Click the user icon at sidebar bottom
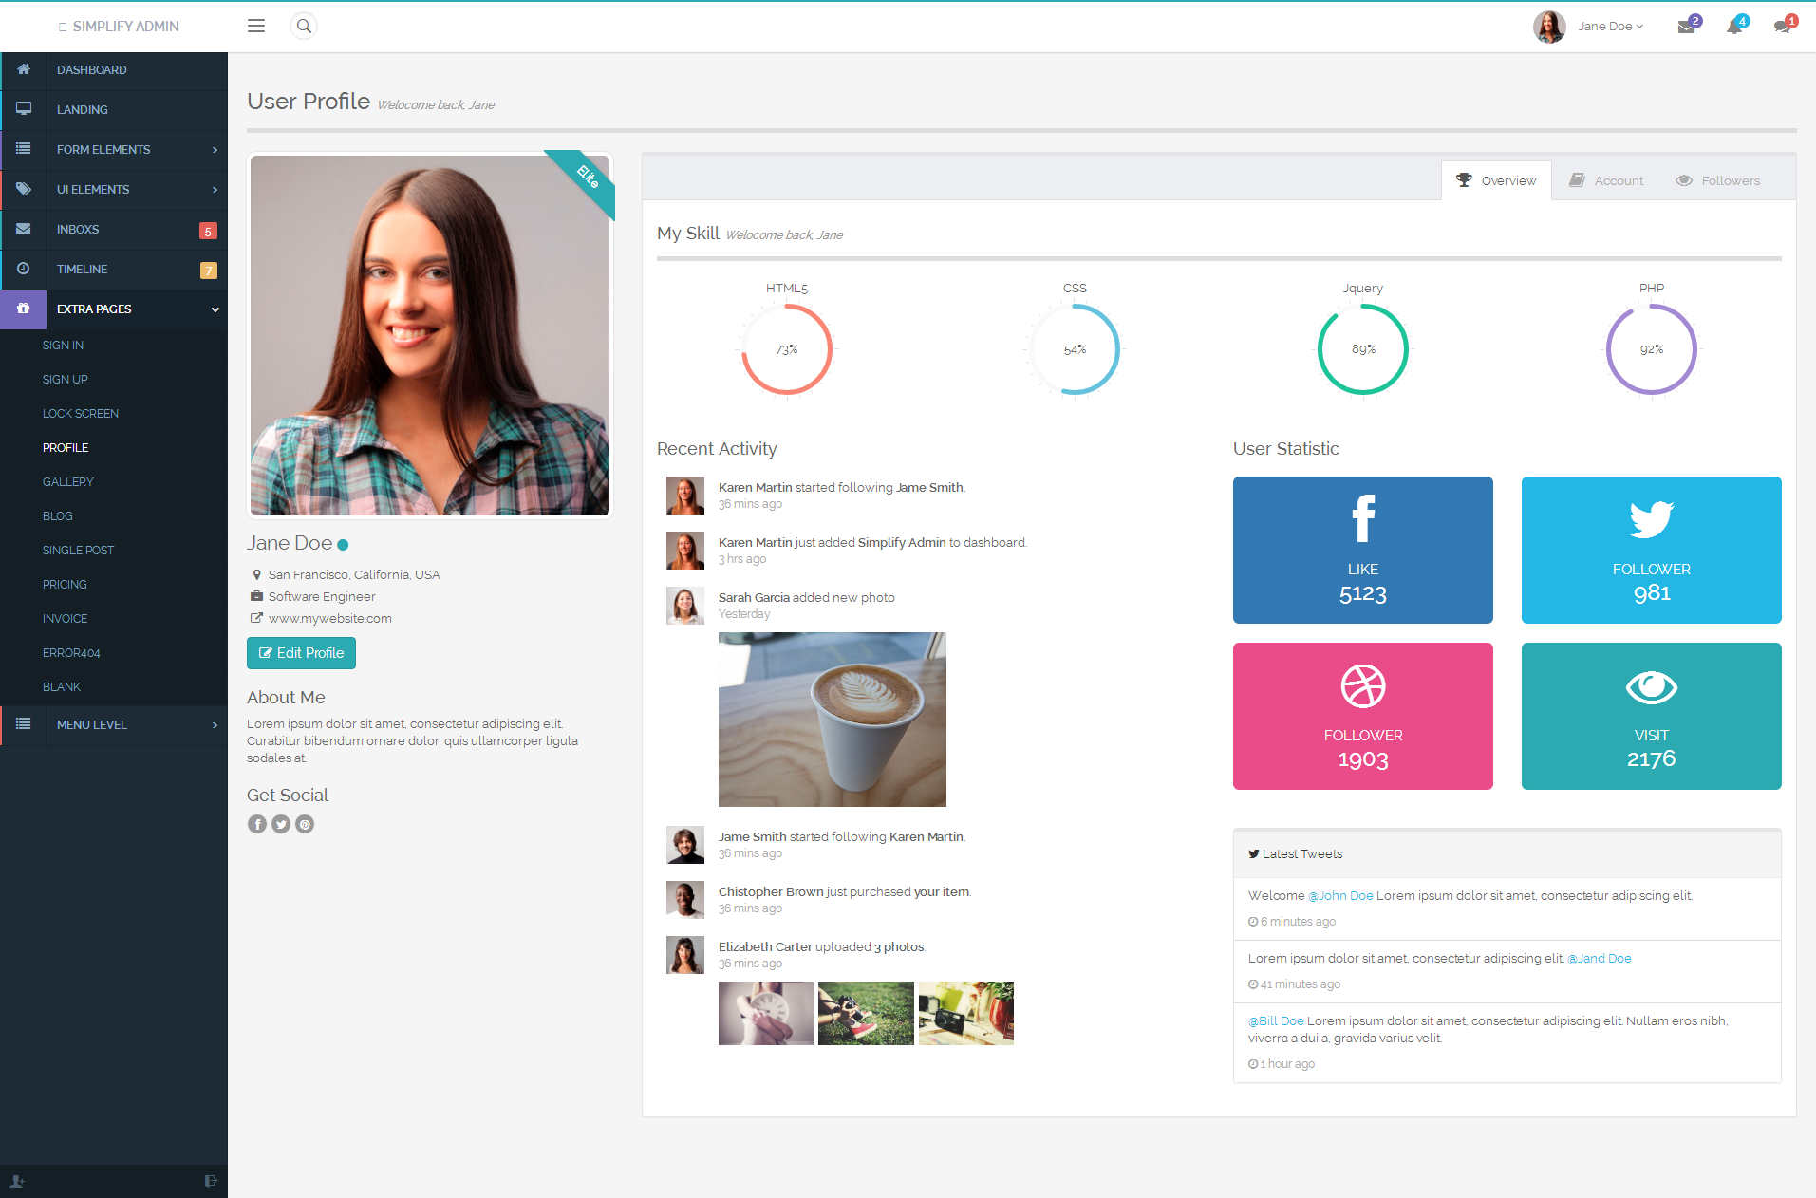Image resolution: width=1816 pixels, height=1198 pixels. coord(17,1181)
